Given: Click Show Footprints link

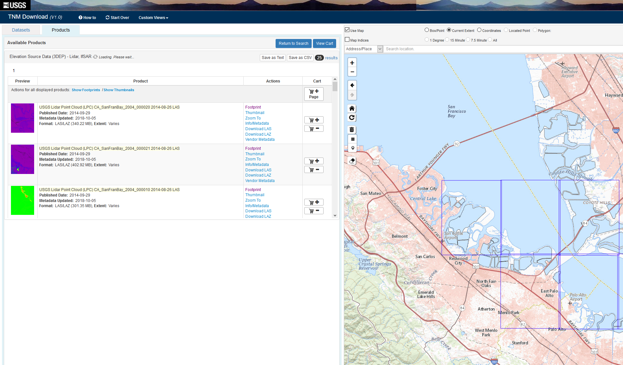Looking at the screenshot, I should click(x=86, y=90).
